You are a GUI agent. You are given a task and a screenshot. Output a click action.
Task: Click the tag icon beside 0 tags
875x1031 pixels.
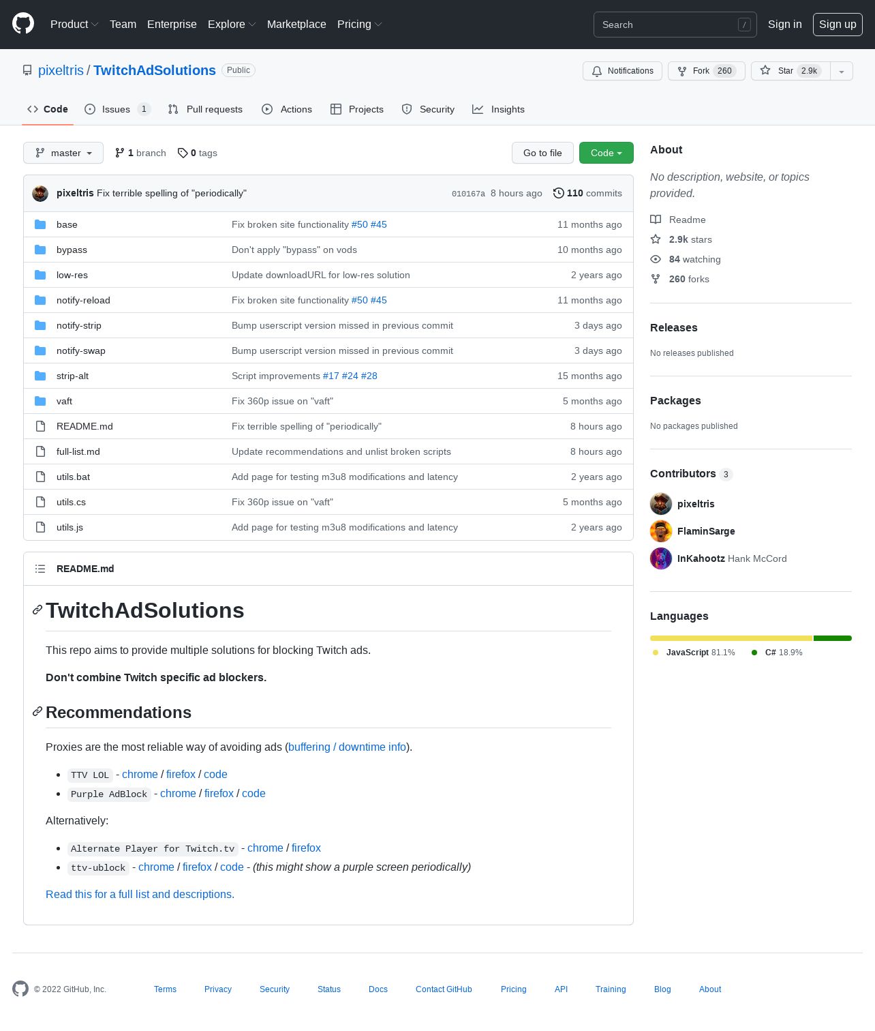[x=183, y=153]
